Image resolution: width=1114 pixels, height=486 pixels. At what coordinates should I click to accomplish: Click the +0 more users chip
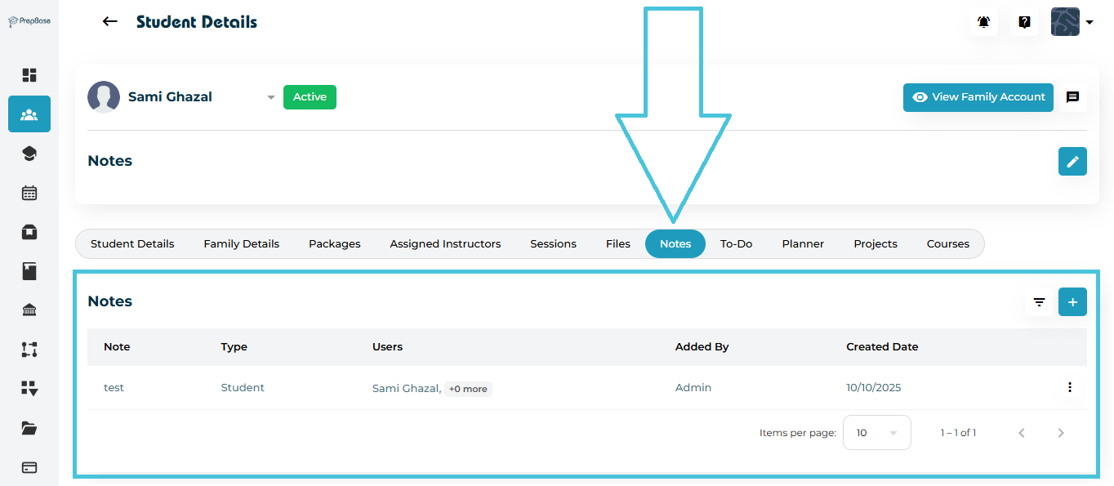point(468,389)
